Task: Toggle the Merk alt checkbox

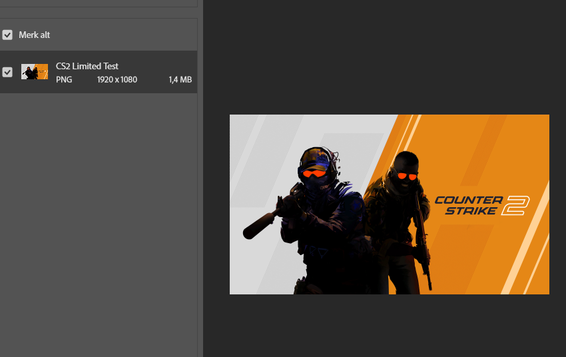Action: pyautogui.click(x=7, y=35)
